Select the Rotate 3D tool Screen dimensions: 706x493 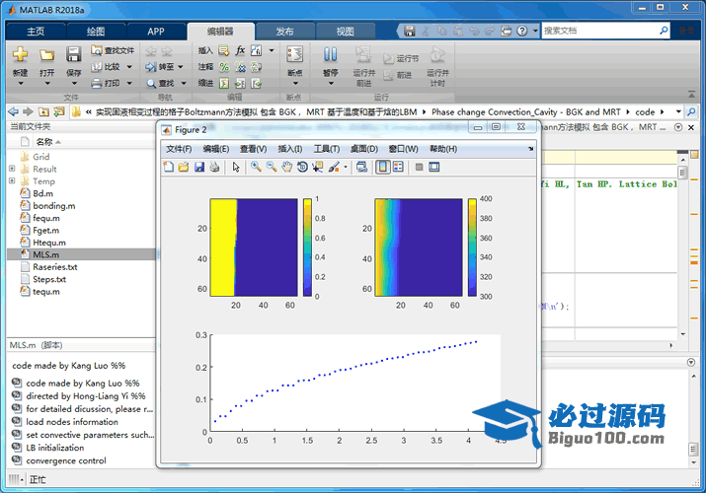302,168
